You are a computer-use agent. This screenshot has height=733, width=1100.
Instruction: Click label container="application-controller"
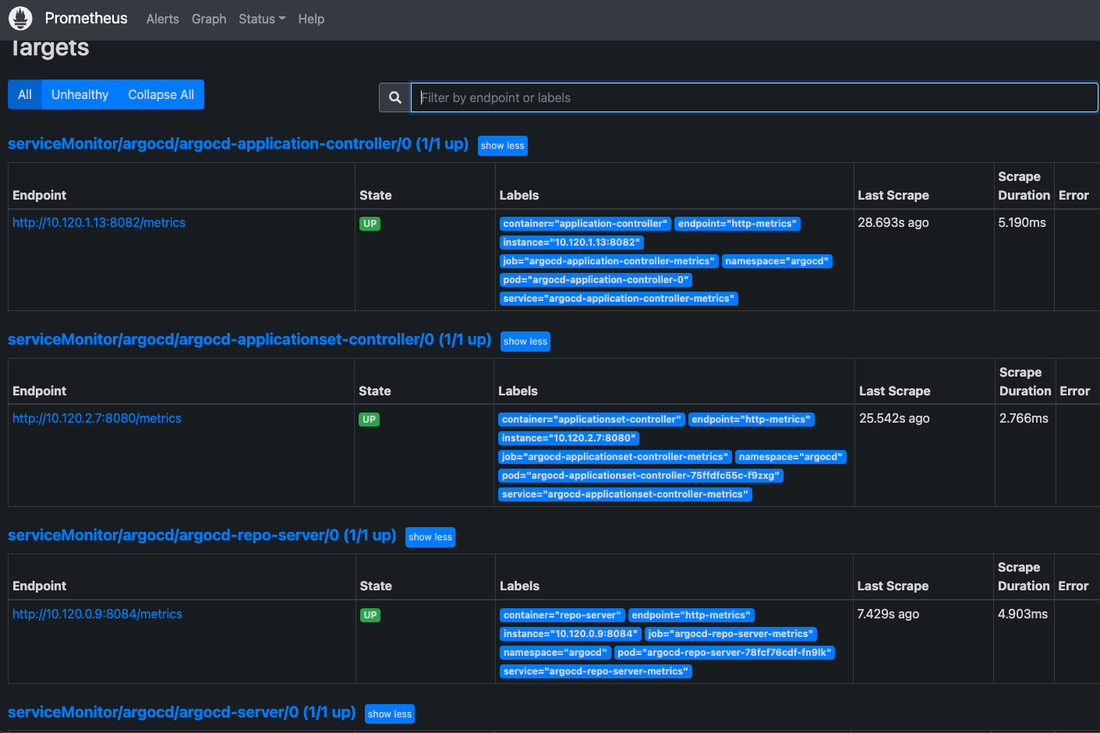click(x=585, y=224)
